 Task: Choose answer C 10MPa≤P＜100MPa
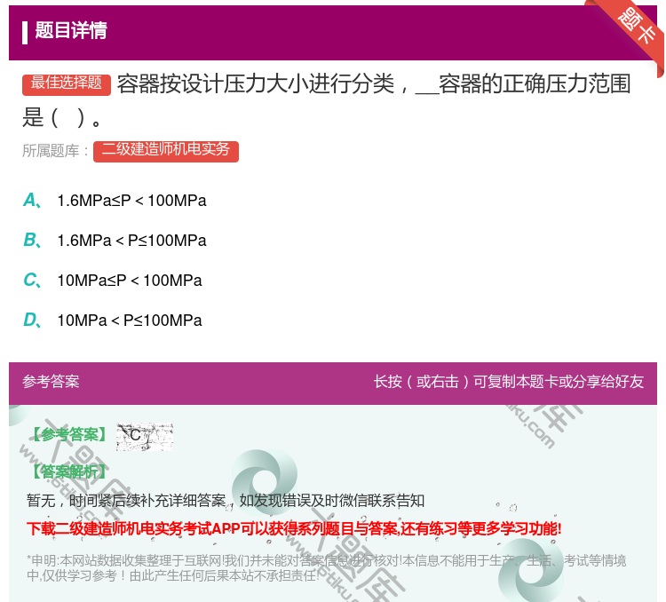113,281
